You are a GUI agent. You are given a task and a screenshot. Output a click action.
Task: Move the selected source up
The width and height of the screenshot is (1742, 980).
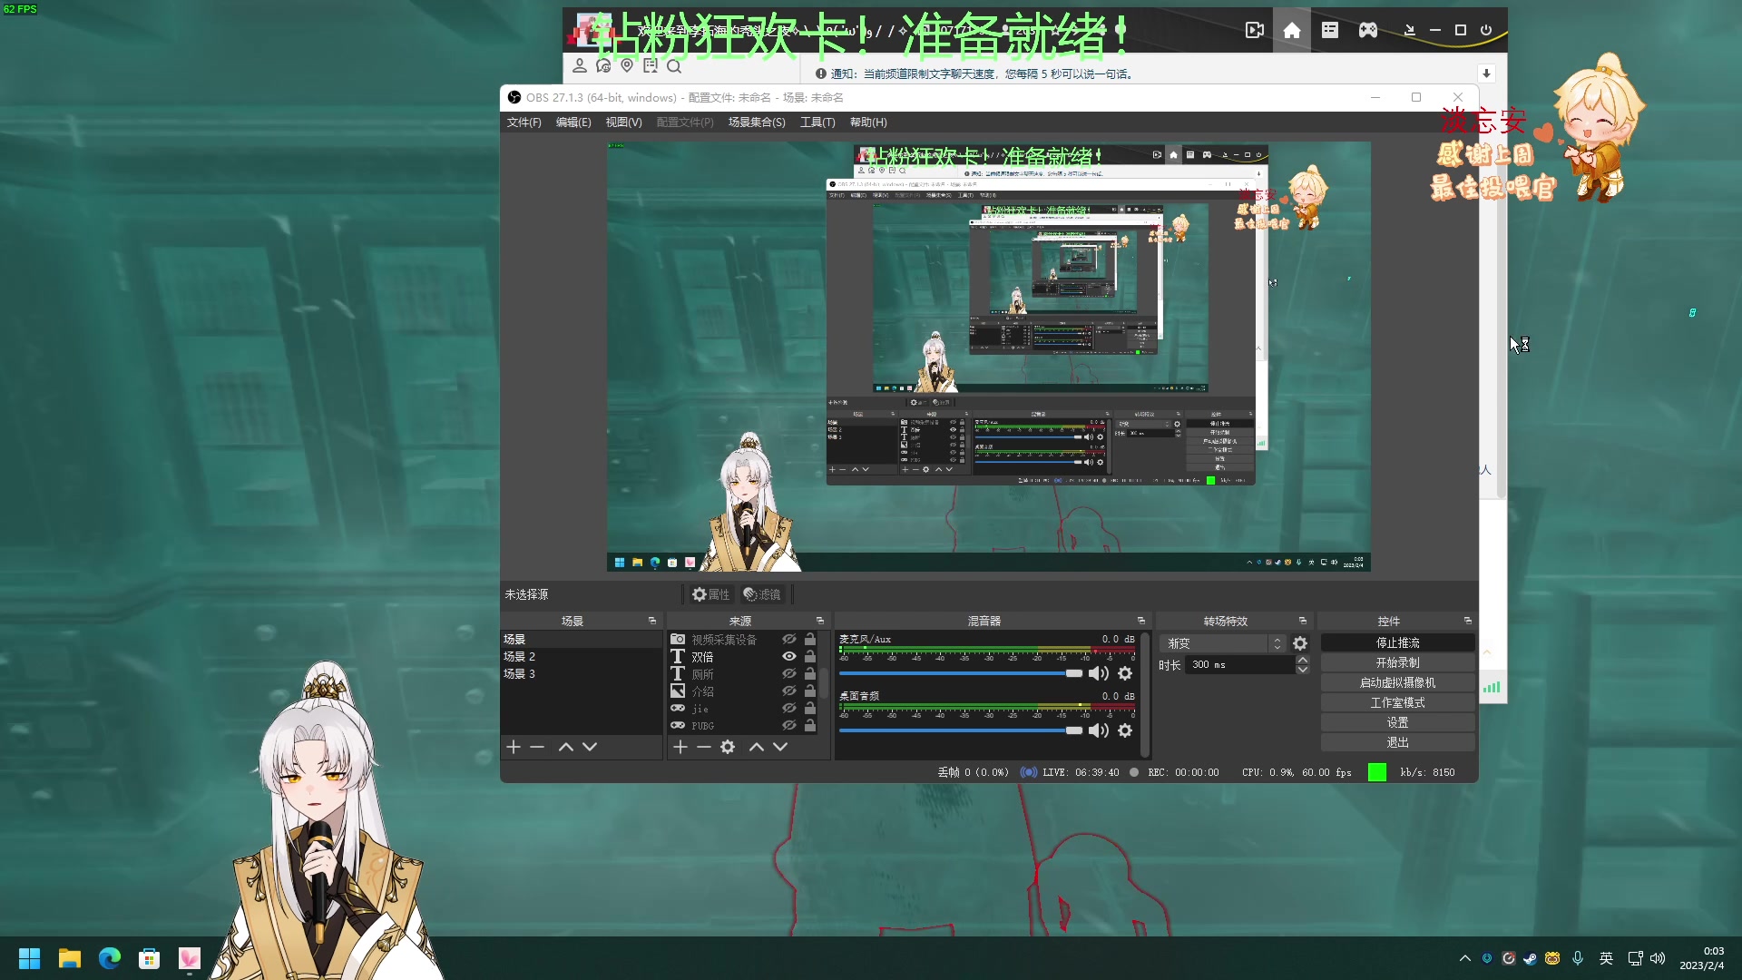(757, 747)
